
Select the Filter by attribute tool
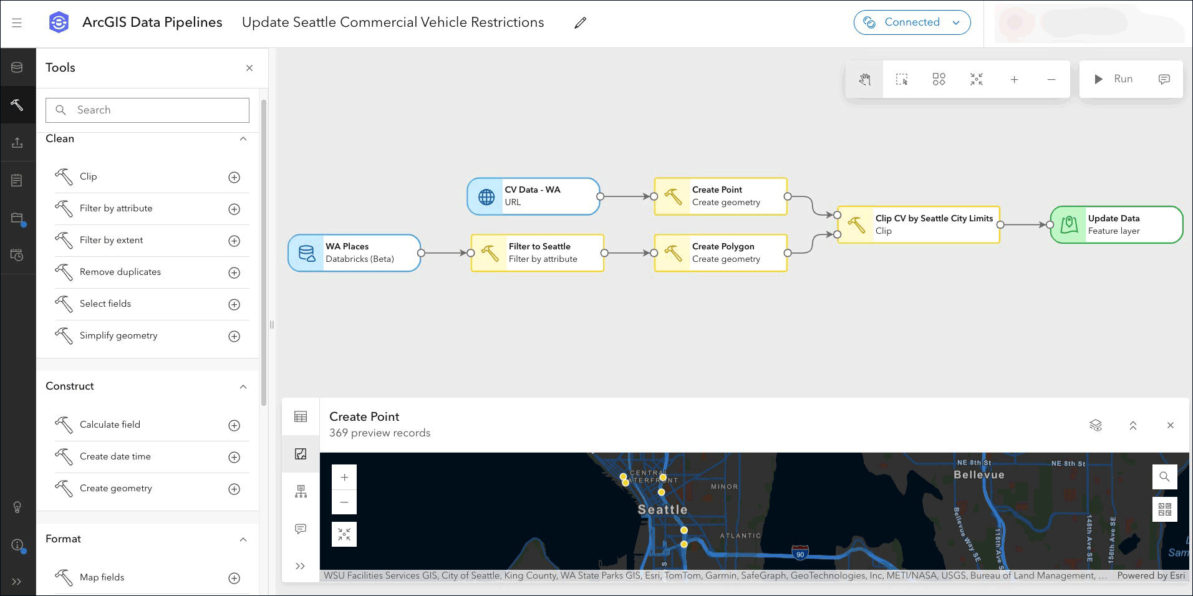[x=116, y=208]
